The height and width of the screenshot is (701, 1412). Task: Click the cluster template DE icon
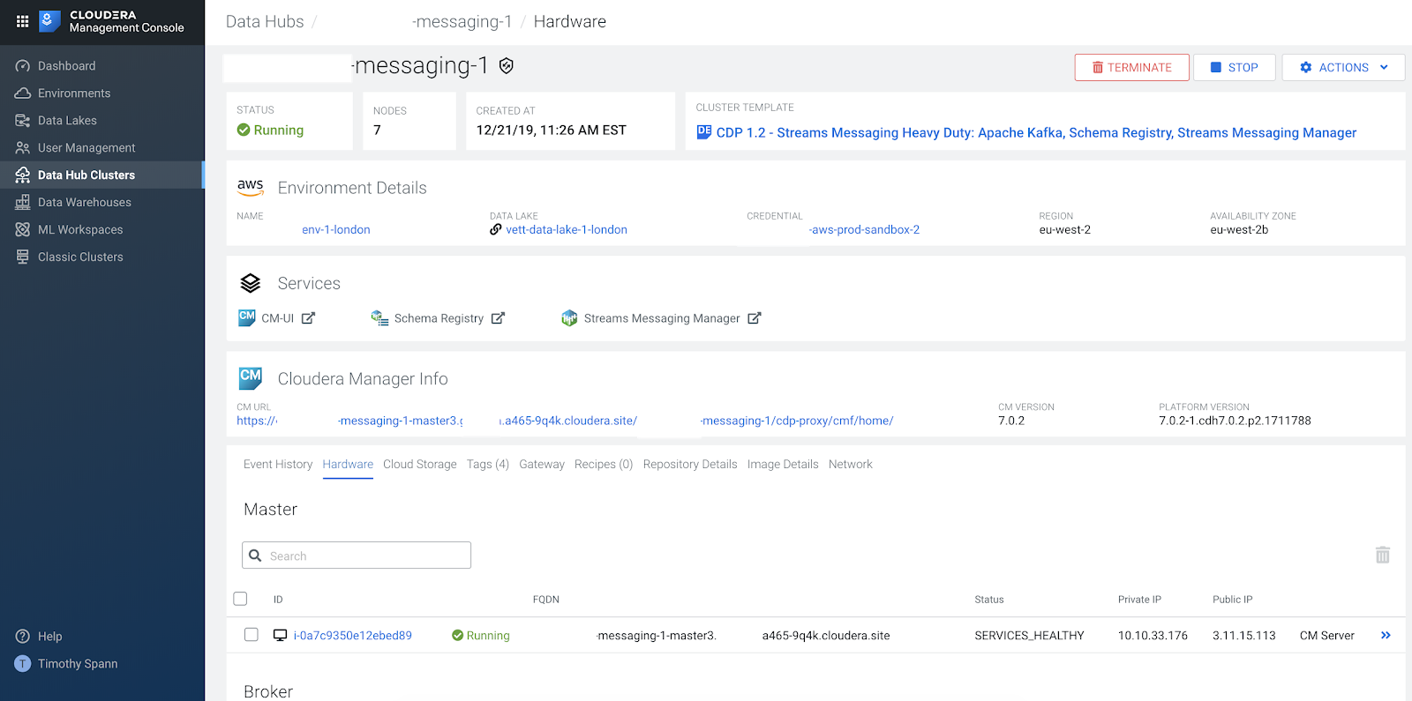[704, 132]
